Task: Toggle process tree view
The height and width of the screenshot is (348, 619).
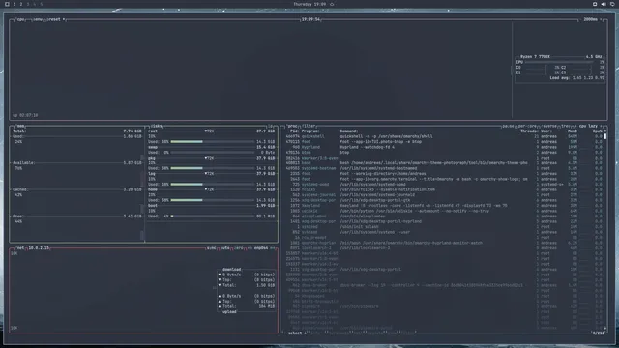Action: pos(565,126)
